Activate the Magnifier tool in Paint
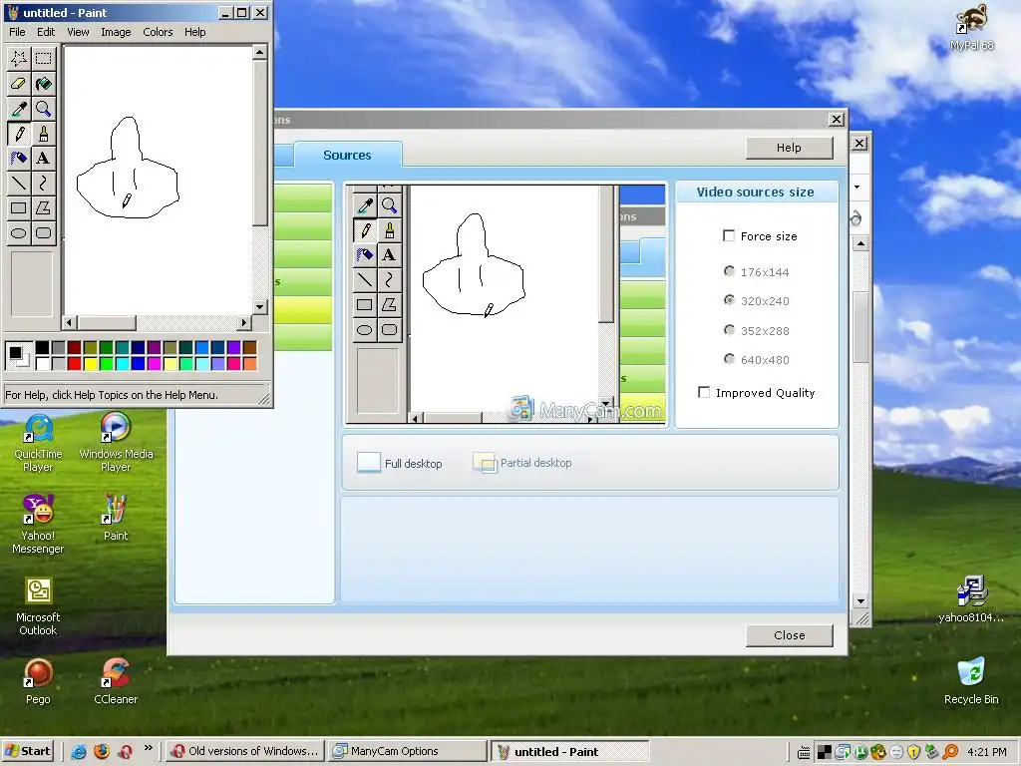 pos(44,108)
